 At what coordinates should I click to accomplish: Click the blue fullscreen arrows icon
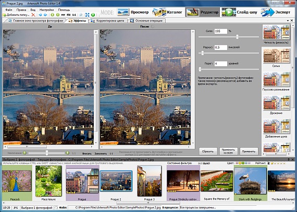pos(88,15)
